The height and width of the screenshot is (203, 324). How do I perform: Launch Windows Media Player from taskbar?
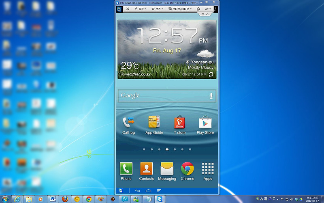(x=41, y=199)
